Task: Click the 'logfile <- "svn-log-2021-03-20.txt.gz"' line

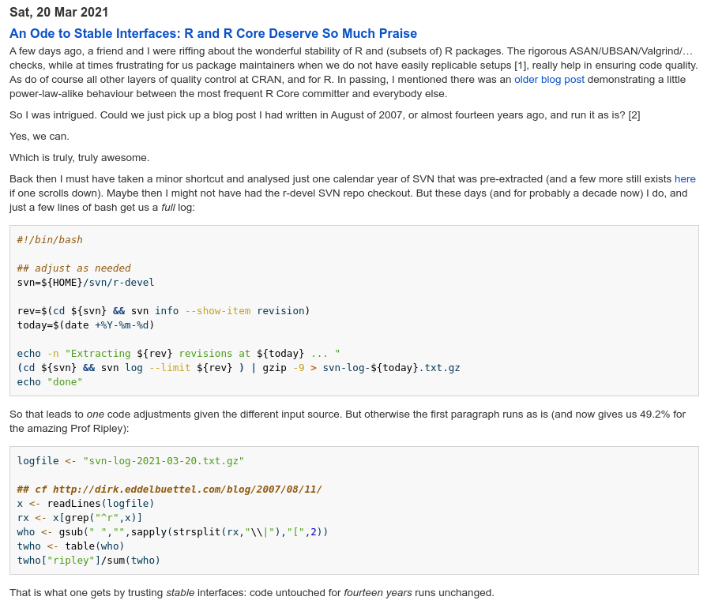Action: [x=130, y=461]
